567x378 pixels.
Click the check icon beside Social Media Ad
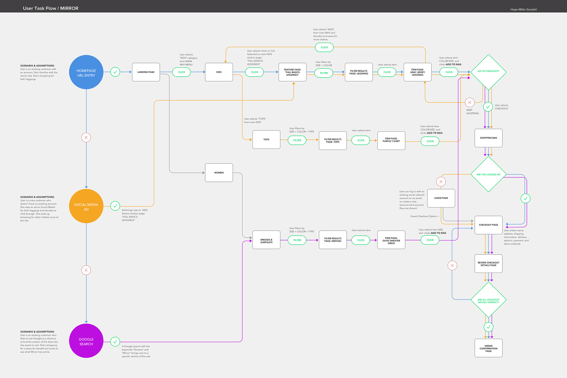[115, 206]
